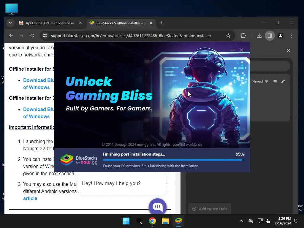Open the Windows Start menu
304x228 pixels.
(x=126, y=221)
